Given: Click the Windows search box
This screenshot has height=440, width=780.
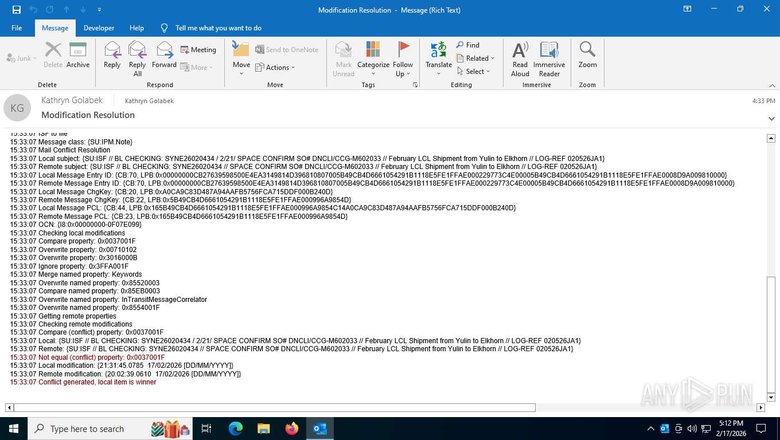Looking at the screenshot, I should (x=110, y=429).
